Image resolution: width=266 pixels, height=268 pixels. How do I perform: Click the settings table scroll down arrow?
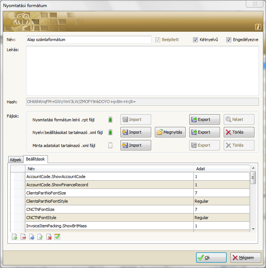coord(253,229)
